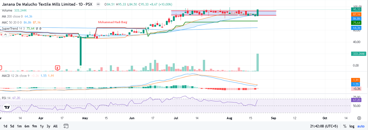This screenshot has height=130, width=368.
Task: Select the 1d date range
Action: (x=6, y=126)
